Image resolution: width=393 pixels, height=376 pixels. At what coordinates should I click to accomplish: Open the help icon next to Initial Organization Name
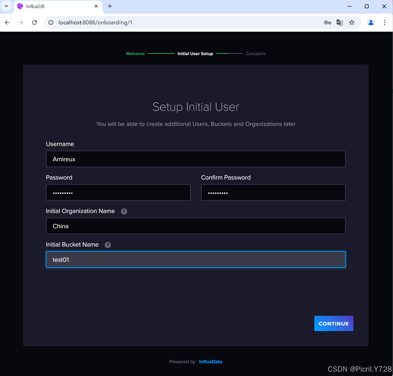124,211
